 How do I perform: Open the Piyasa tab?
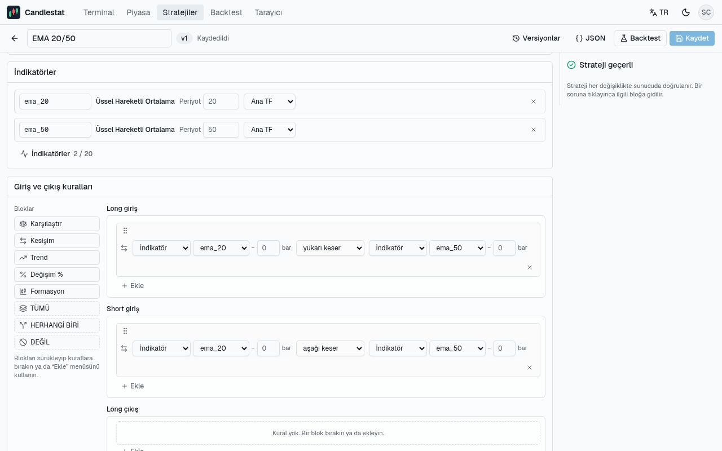(x=138, y=12)
